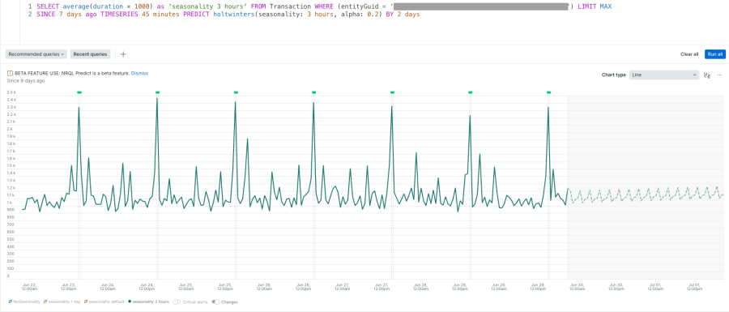
Task: Toggle the Critical alerts switch
Action: 177,301
